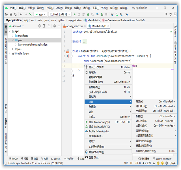Open Build Variants side panel
The height and width of the screenshot is (170, 181).
click(6, 143)
